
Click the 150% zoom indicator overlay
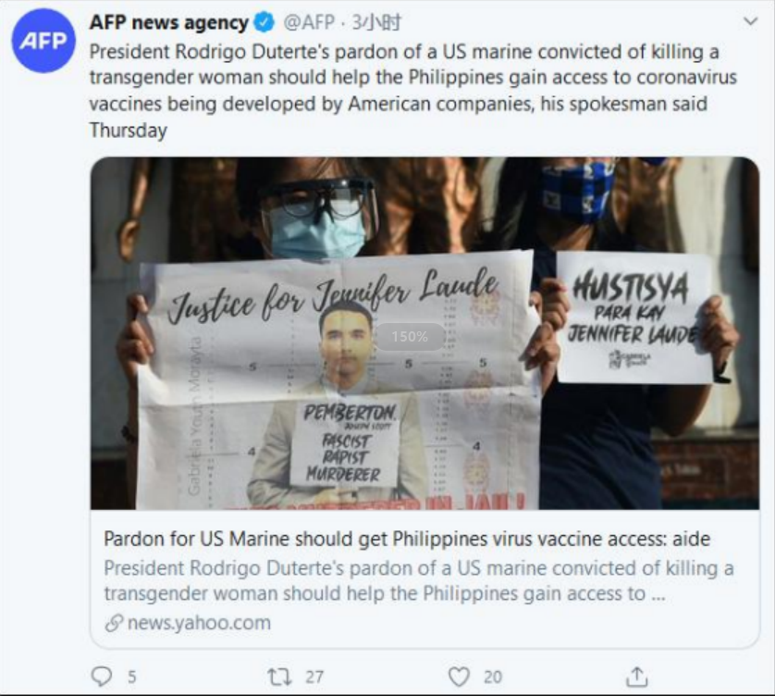point(410,337)
